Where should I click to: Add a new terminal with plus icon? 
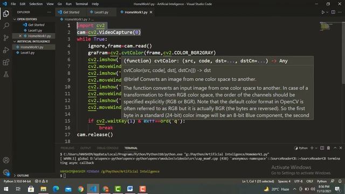coord(312,148)
